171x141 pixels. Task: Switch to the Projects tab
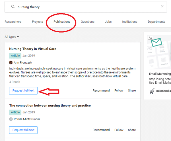pos(37,22)
